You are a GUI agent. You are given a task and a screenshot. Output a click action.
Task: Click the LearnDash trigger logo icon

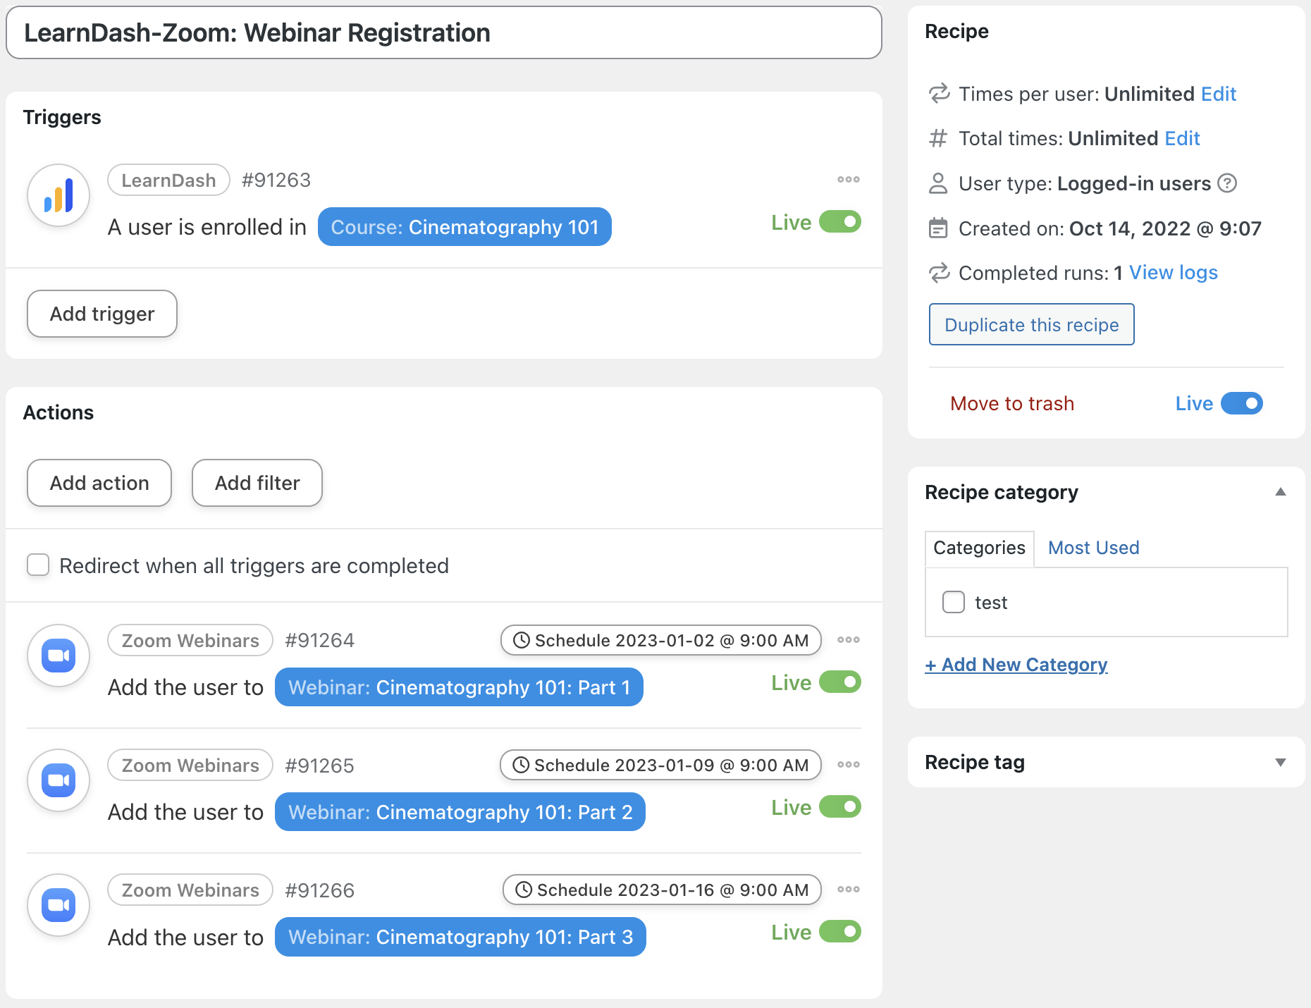pyautogui.click(x=59, y=195)
